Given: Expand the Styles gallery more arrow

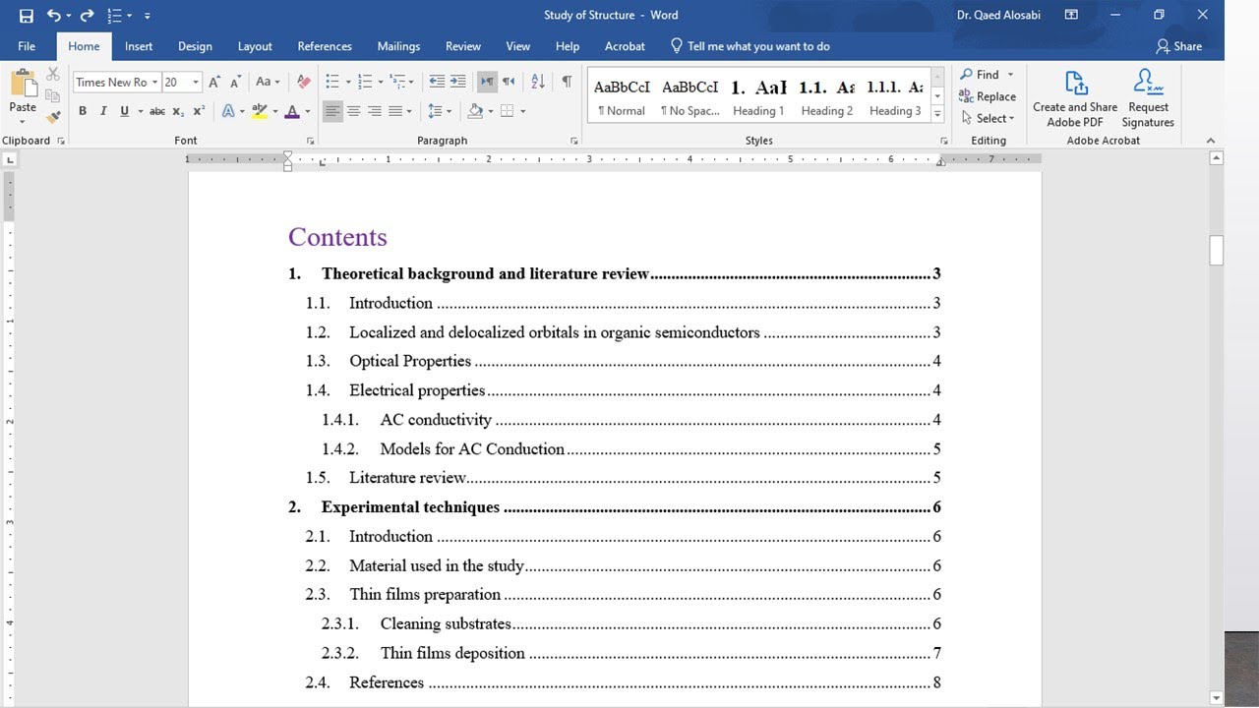Looking at the screenshot, I should 937,115.
